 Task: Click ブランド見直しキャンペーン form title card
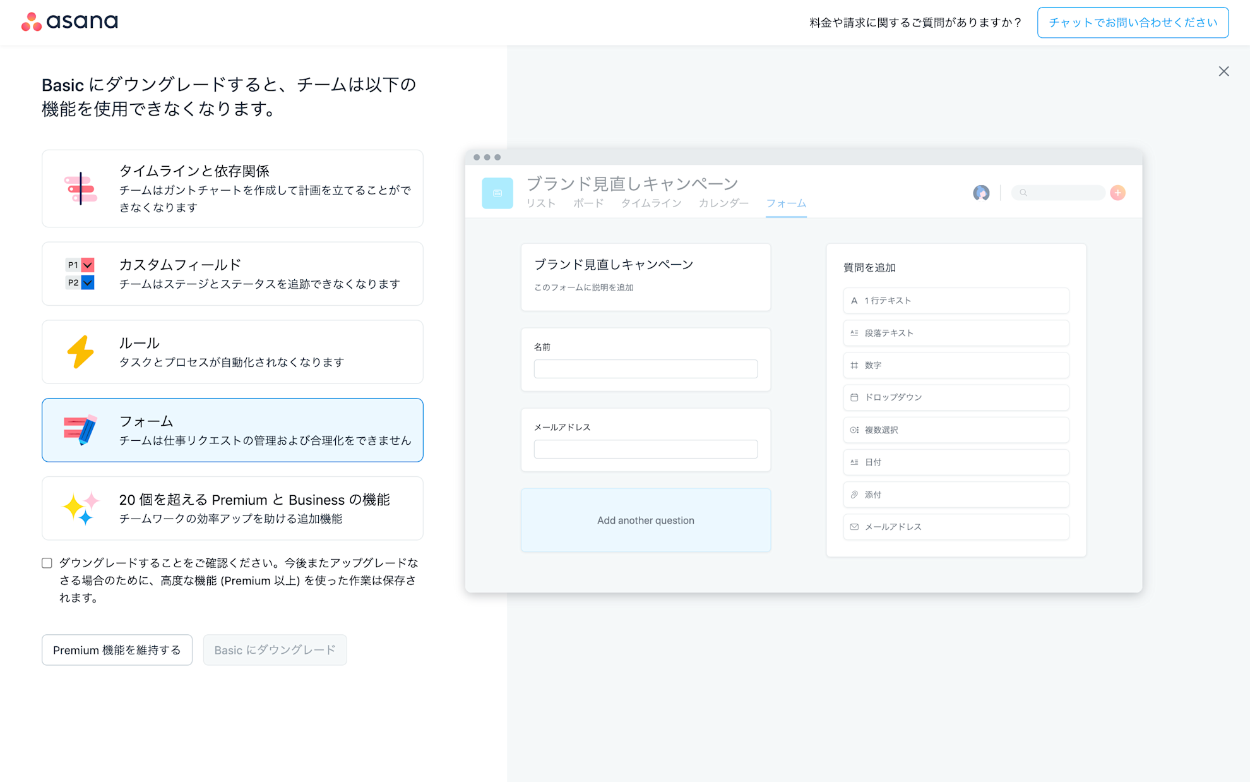pyautogui.click(x=645, y=277)
